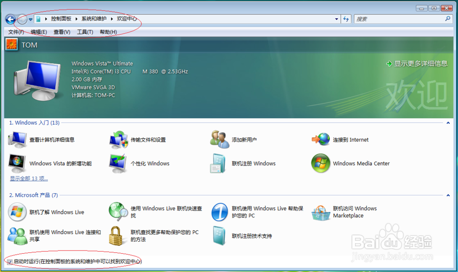
Task: Click into the 搜索 search field
Action: click(399, 19)
